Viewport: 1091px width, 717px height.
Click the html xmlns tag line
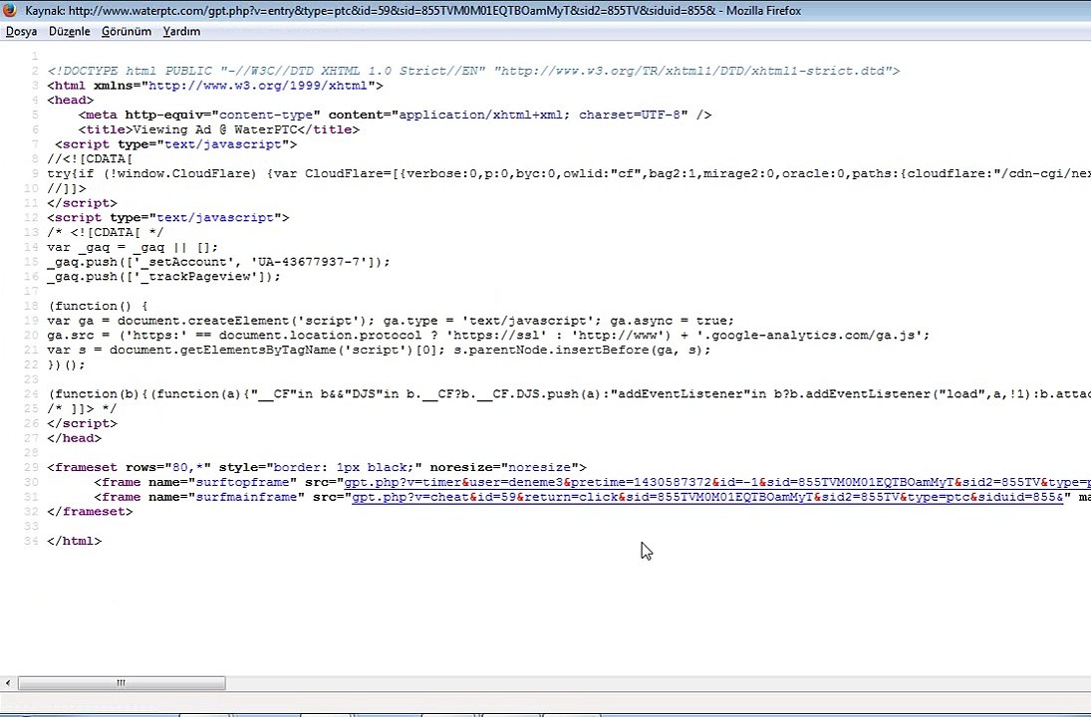coord(215,86)
